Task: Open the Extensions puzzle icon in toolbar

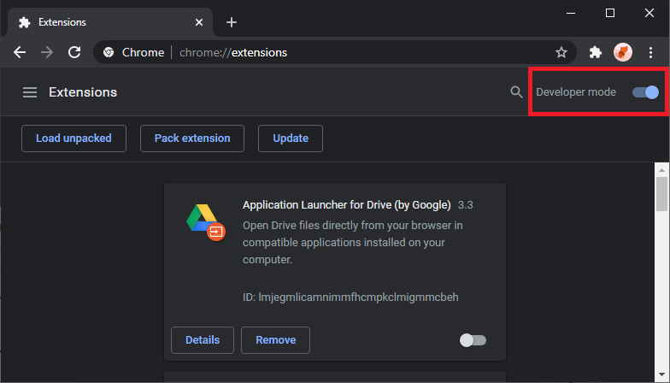Action: (595, 52)
